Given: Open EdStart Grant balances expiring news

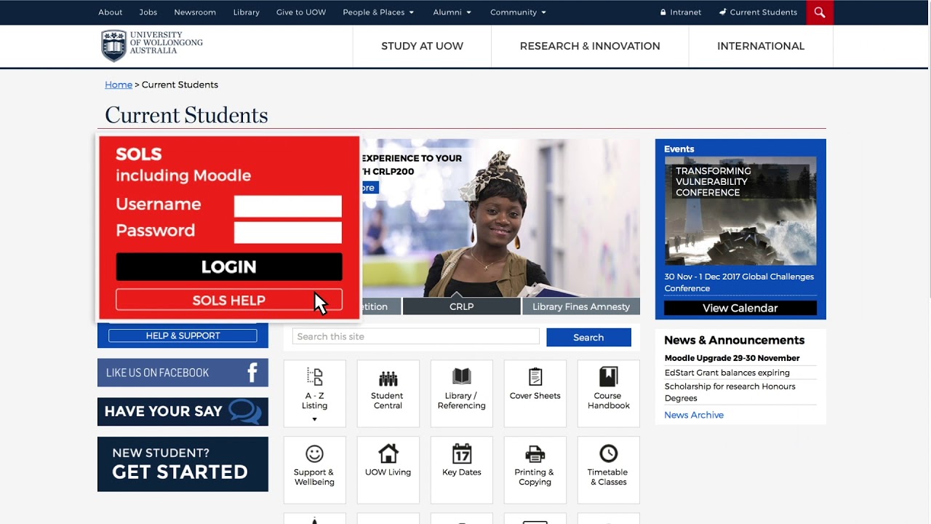Looking at the screenshot, I should (727, 373).
